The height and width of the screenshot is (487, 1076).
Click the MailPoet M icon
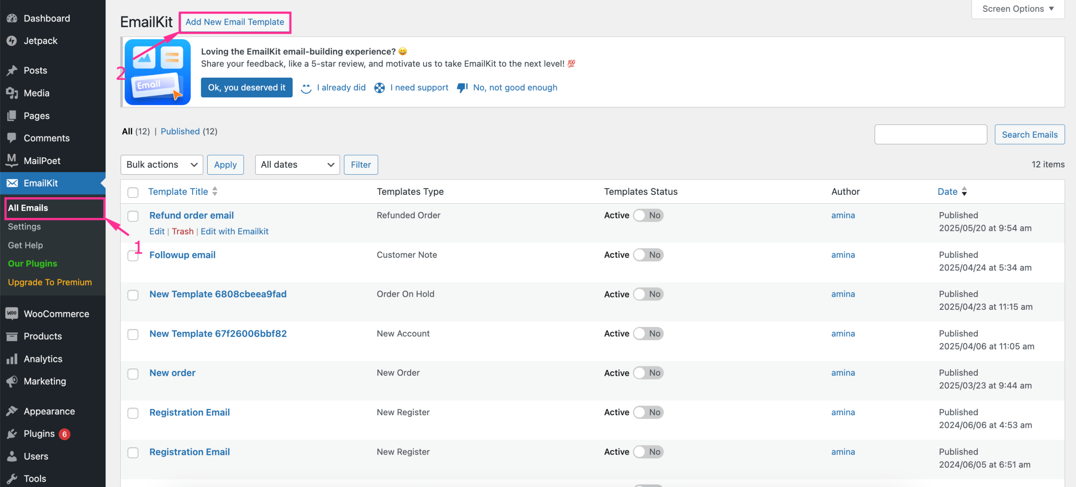click(x=12, y=161)
